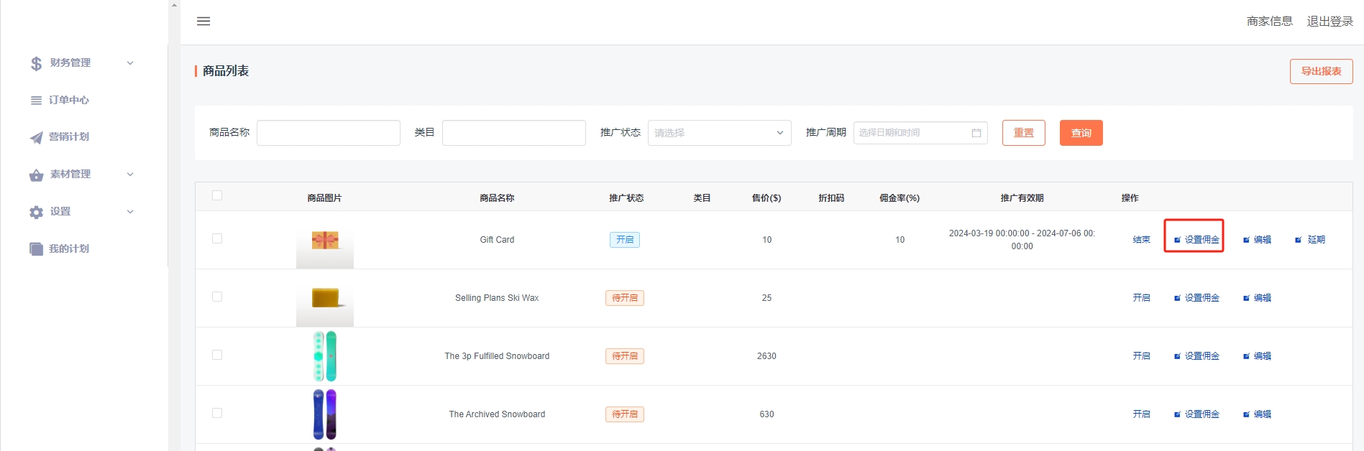The image size is (1364, 451).
Task: Select the Selling Plans Ski Wax checkbox
Action: point(217,297)
